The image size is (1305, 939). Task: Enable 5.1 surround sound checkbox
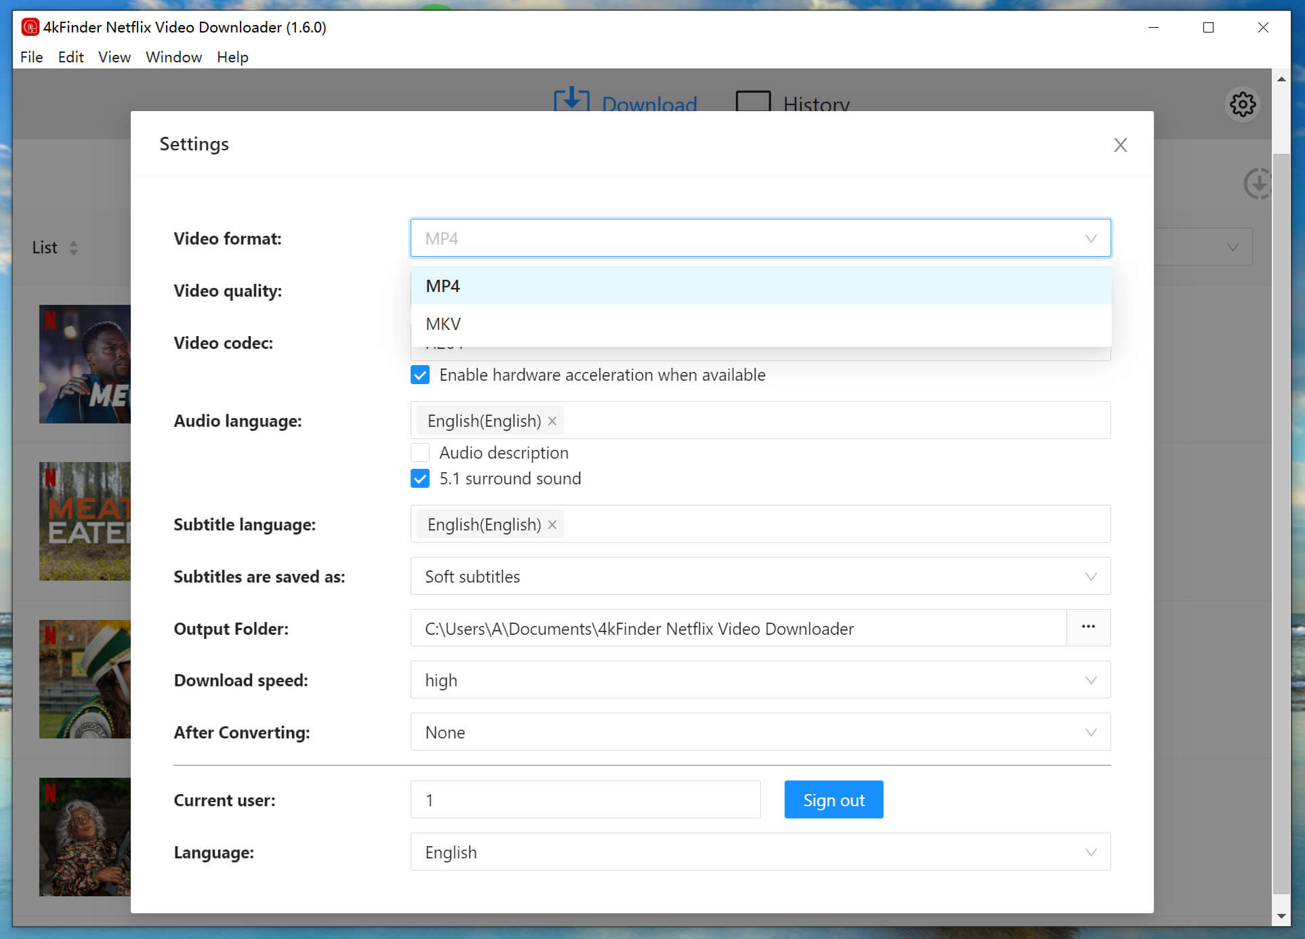[x=421, y=478]
